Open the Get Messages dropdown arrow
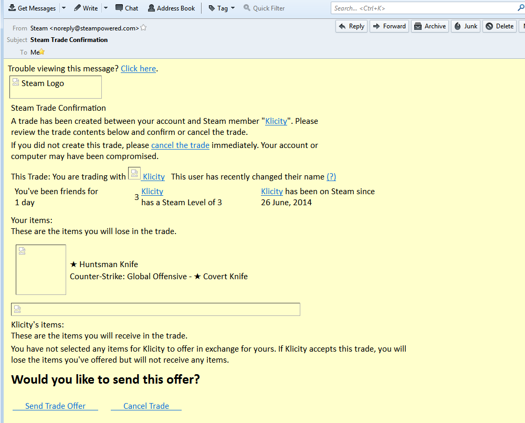The image size is (525, 423). (64, 8)
